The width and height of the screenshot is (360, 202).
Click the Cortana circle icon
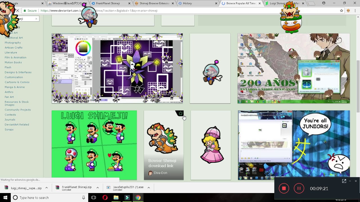[15, 198]
